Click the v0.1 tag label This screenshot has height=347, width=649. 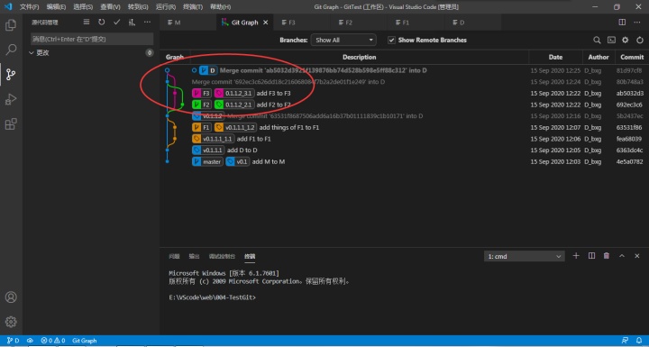pos(238,161)
